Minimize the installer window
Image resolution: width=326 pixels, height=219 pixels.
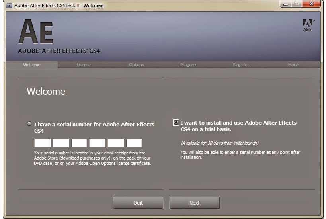click(286, 4)
